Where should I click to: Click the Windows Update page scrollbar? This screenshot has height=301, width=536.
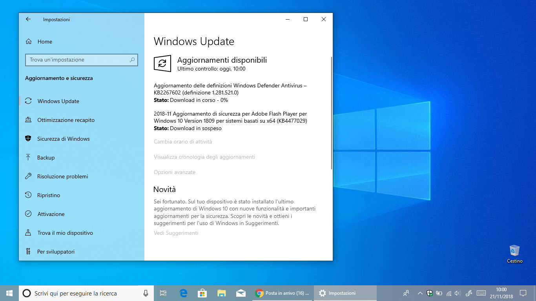[332, 113]
